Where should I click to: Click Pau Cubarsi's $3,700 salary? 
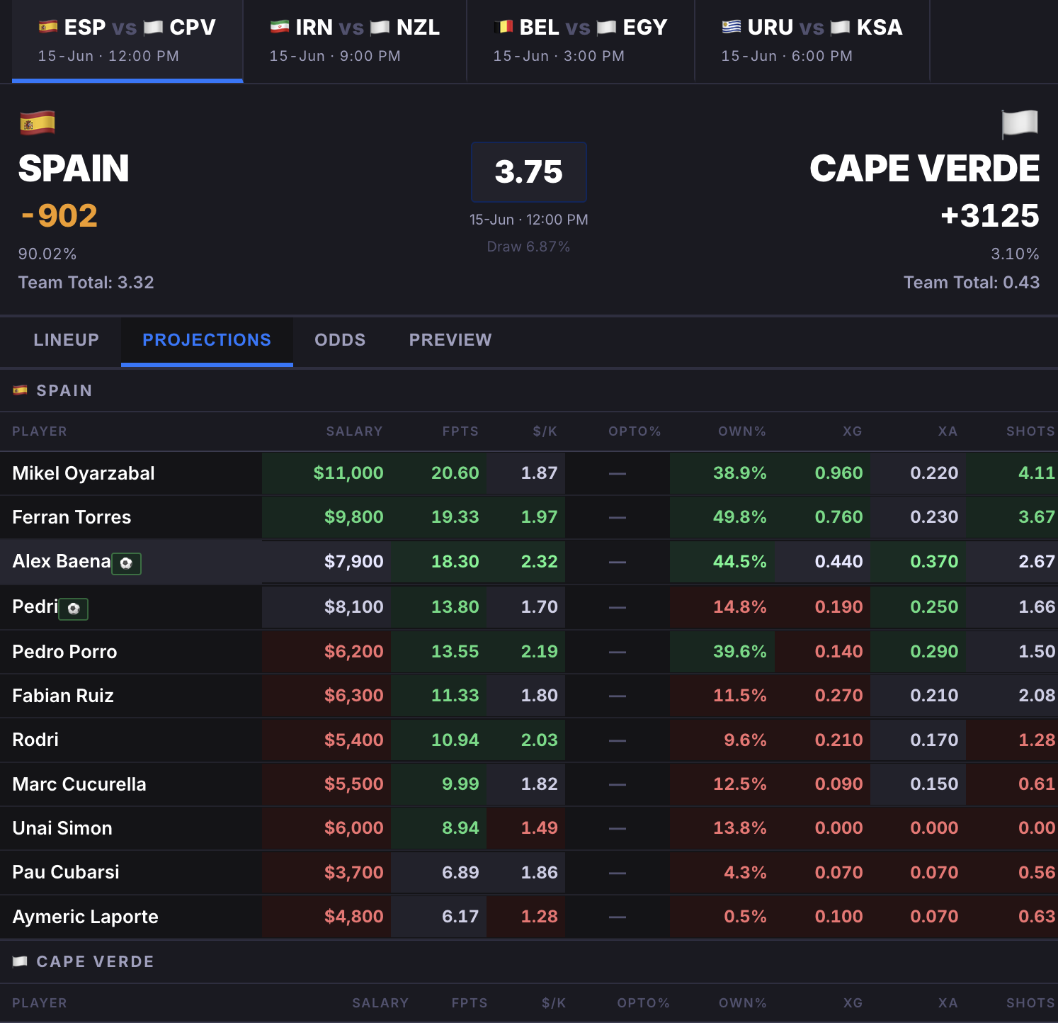(353, 873)
